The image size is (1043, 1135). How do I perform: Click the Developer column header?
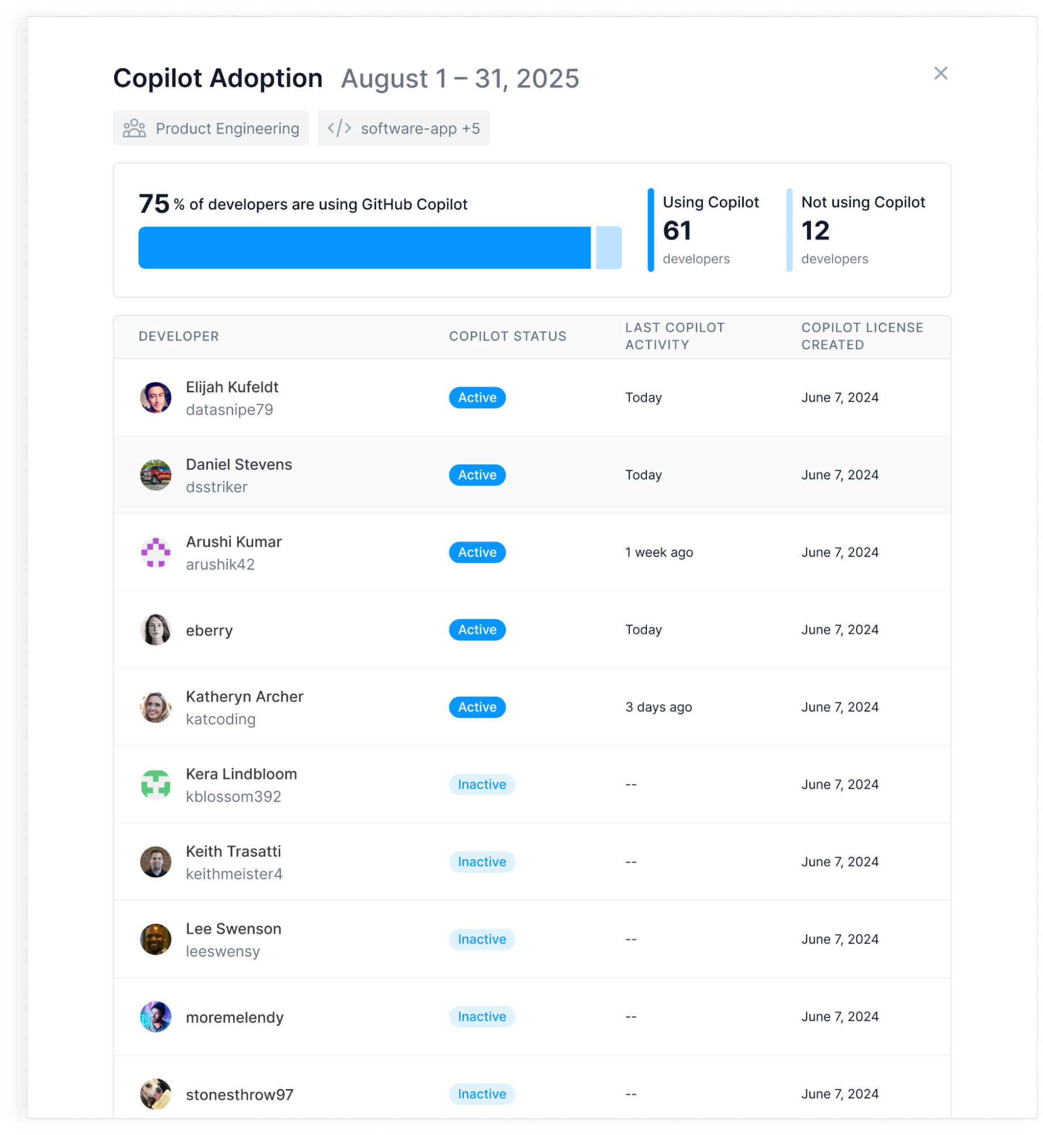[x=179, y=336]
